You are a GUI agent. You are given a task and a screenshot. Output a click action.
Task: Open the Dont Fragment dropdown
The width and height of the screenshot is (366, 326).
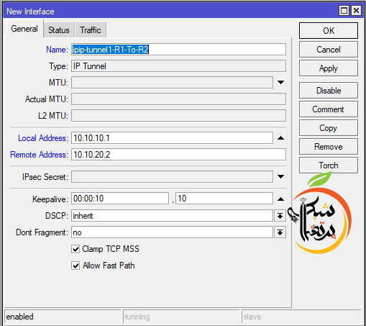tap(280, 232)
